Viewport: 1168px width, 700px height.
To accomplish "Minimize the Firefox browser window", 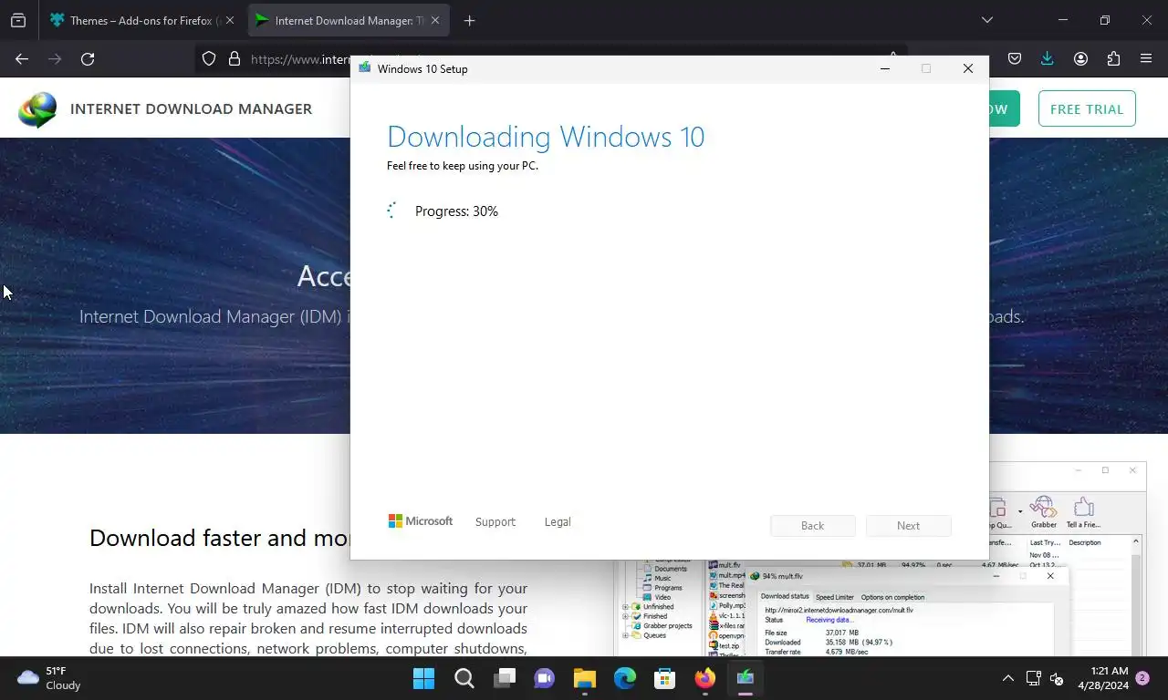I will click(1062, 20).
